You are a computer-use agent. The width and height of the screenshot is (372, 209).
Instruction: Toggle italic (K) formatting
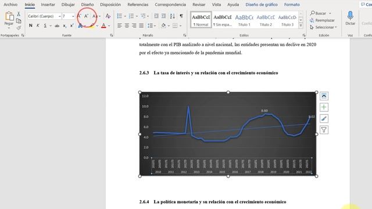[x=38, y=26]
